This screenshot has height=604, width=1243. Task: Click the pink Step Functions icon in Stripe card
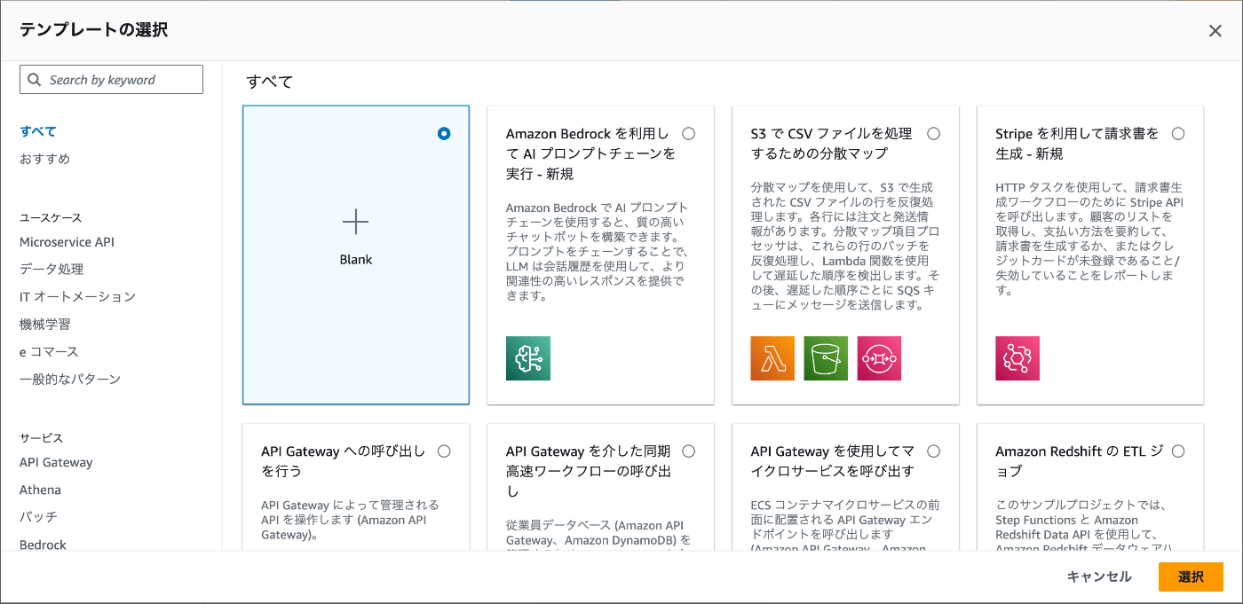click(1017, 358)
